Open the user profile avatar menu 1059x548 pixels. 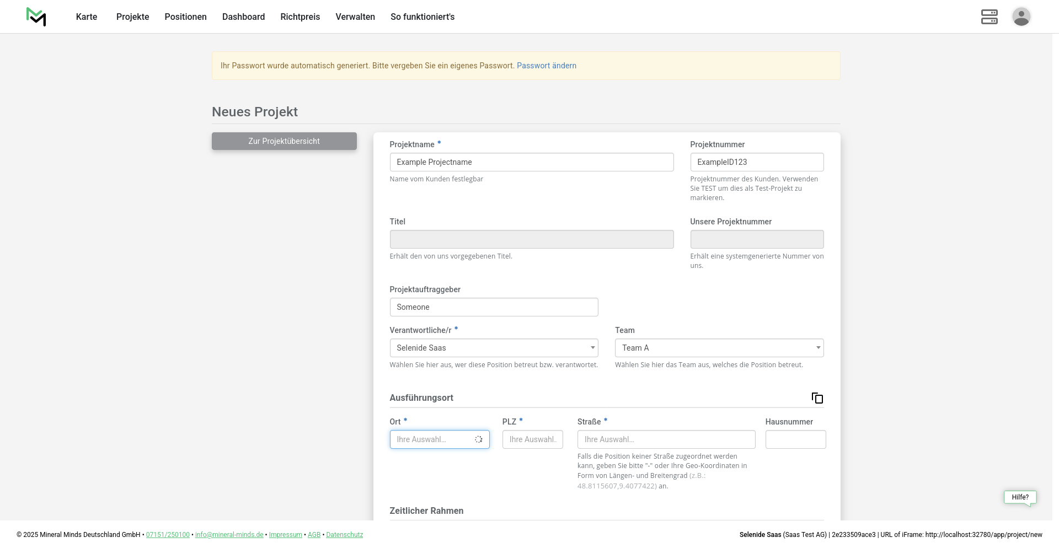1021,17
